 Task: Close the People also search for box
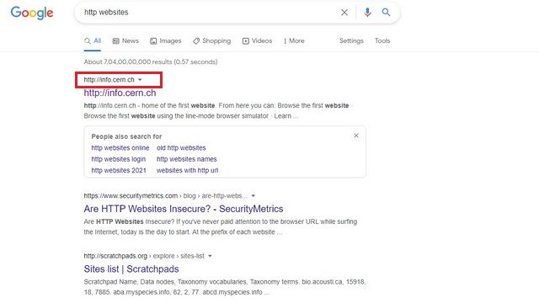tap(356, 136)
